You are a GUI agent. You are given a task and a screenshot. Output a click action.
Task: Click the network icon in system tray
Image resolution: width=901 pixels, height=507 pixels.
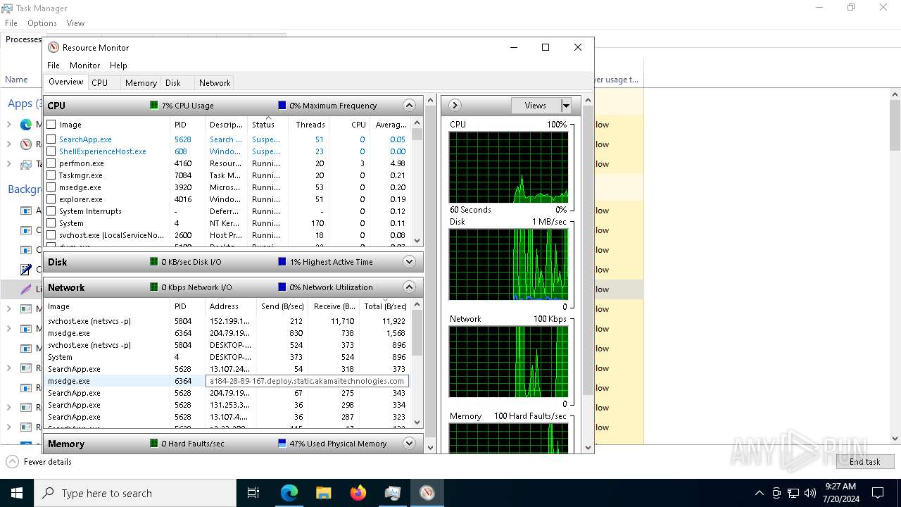point(793,493)
